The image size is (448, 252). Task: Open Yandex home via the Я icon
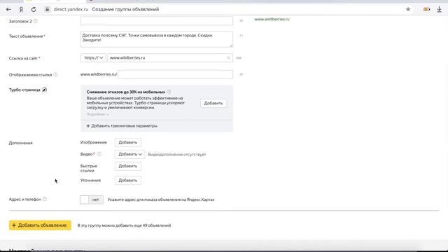click(21, 9)
